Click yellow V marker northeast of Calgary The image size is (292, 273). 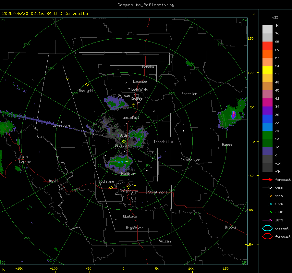(135, 186)
